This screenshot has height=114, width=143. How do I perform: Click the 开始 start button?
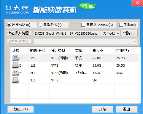pyautogui.click(x=103, y=109)
